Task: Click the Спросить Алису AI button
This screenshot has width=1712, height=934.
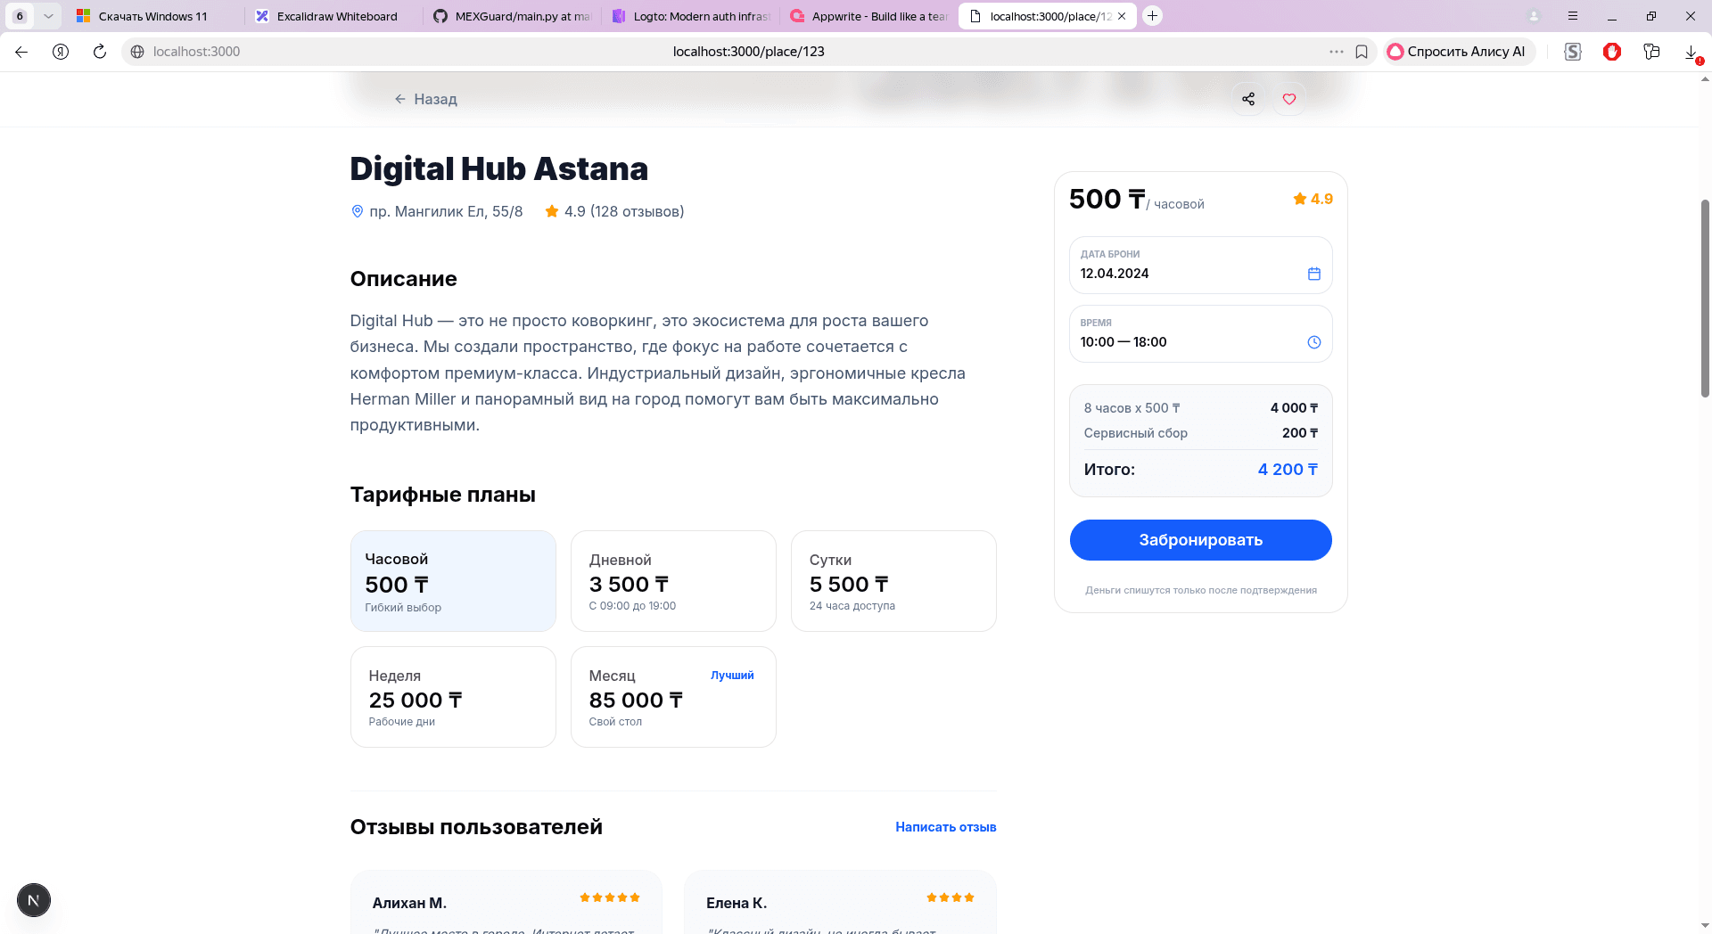Action: [x=1459, y=52]
